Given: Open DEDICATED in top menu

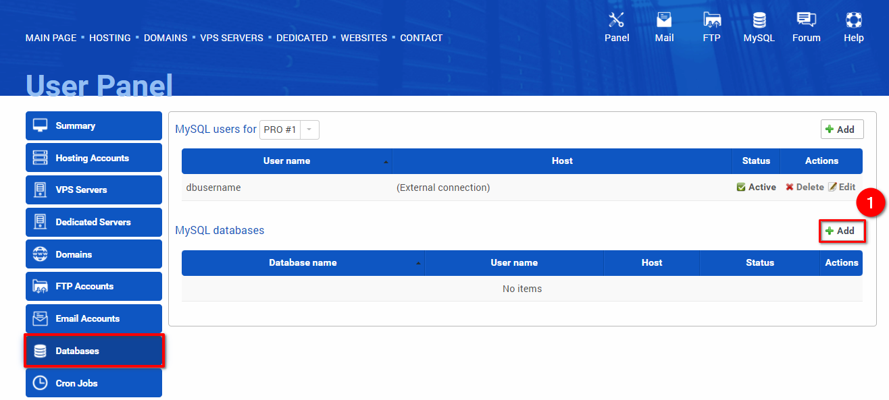Looking at the screenshot, I should (x=302, y=38).
